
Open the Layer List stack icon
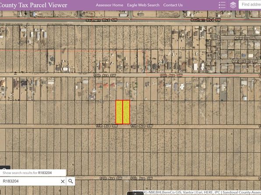pyautogui.click(x=233, y=5)
